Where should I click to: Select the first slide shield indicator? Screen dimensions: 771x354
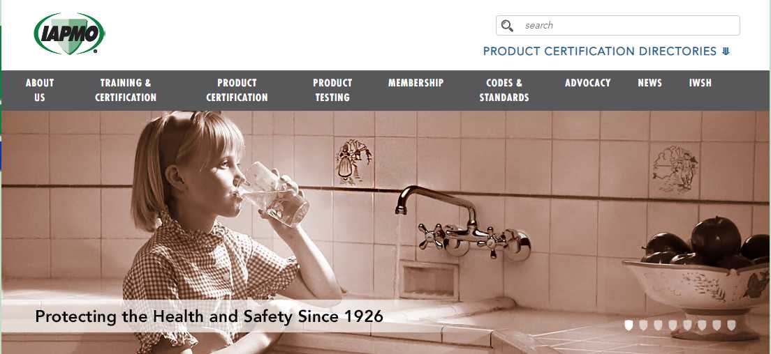(629, 325)
